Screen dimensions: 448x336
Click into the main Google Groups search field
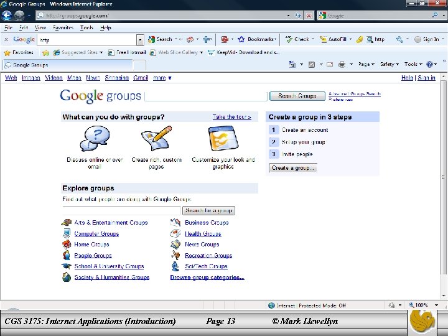pos(206,96)
